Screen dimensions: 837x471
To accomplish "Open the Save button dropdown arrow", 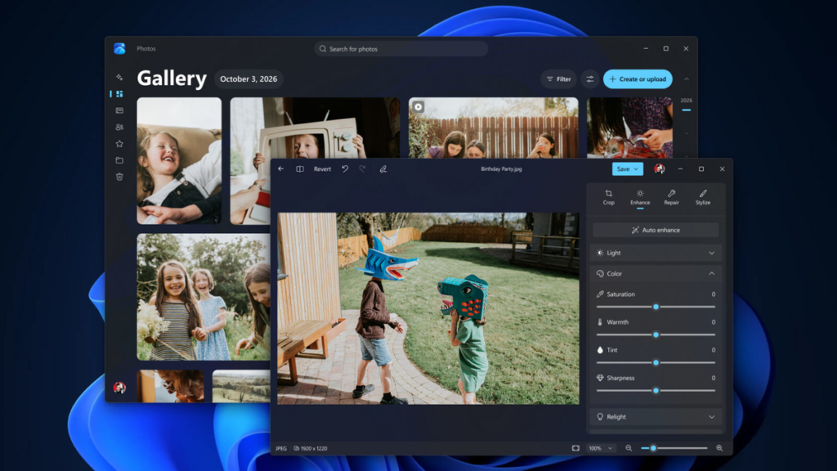I will pyautogui.click(x=636, y=168).
